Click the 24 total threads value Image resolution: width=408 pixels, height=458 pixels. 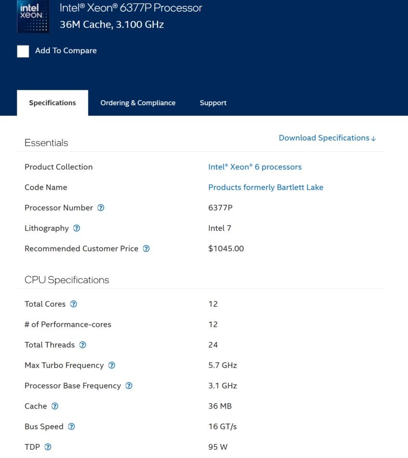tap(213, 345)
